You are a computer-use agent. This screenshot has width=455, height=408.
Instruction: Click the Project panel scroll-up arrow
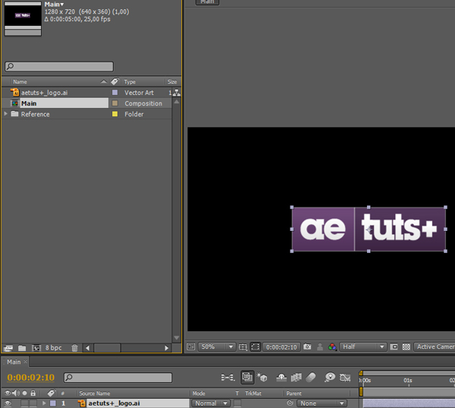click(177, 102)
